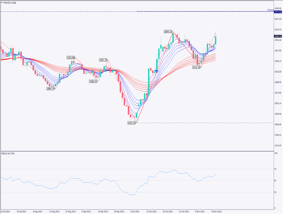Click the latest green candlestick

[x=215, y=40]
